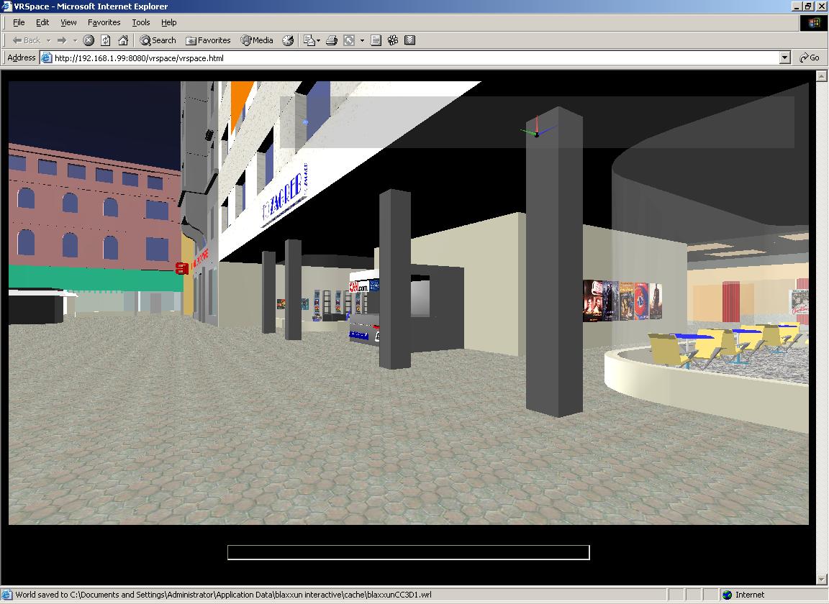Viewport: 829px width, 604px height.
Task: Toggle the Media bar
Action: coord(257,40)
